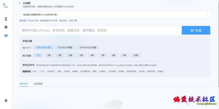The image size is (219, 109).
Task: Pick the 写实照片 image type
Action: [x=51, y=71]
